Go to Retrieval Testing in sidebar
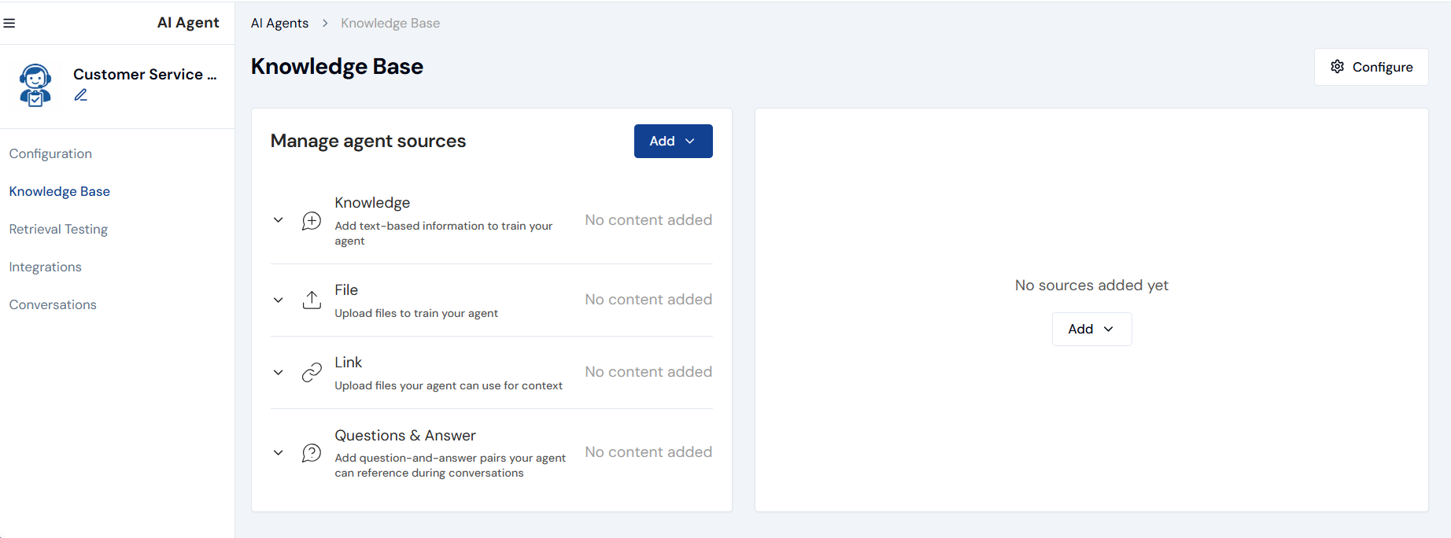 point(58,229)
